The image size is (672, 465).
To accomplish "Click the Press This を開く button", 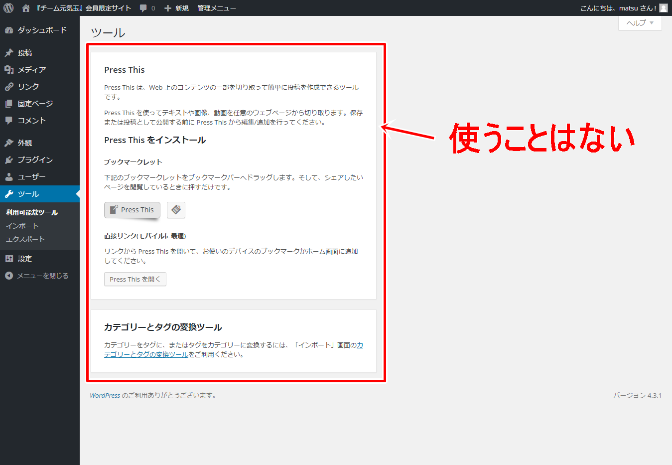I will coord(135,279).
